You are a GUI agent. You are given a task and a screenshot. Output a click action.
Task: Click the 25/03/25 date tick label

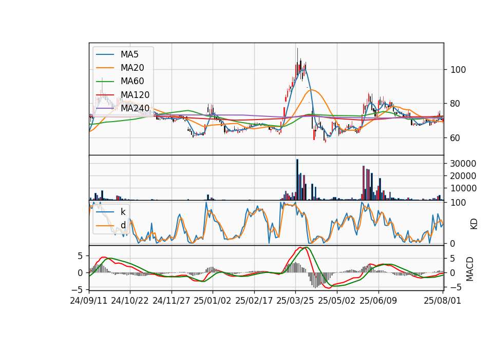[295, 301]
